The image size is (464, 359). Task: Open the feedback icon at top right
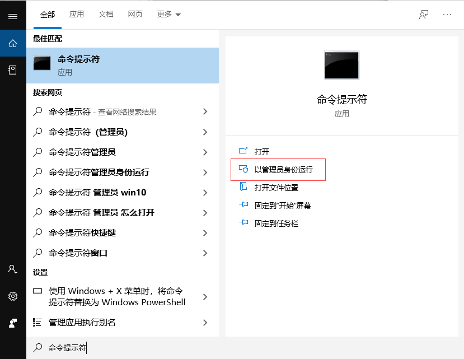click(x=424, y=15)
